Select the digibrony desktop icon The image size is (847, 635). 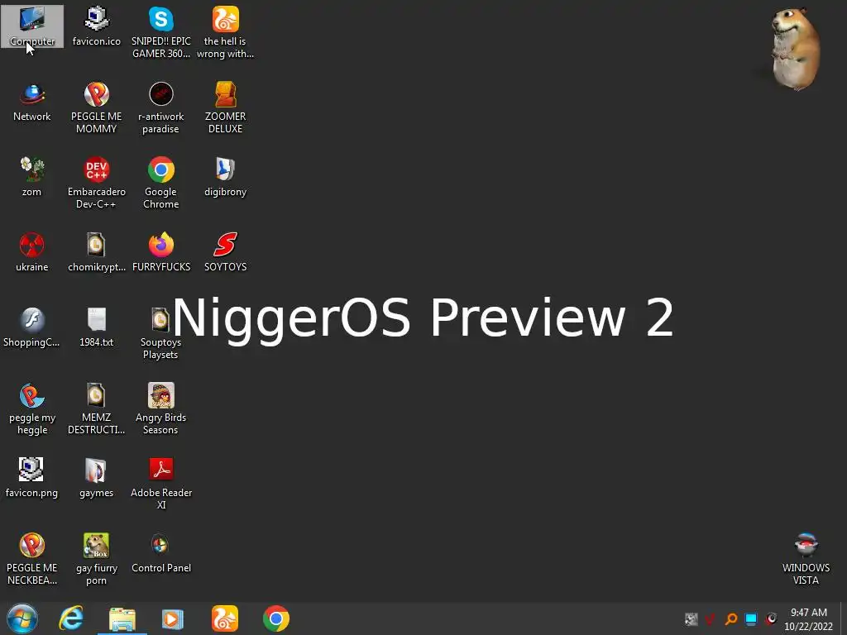[225, 177]
